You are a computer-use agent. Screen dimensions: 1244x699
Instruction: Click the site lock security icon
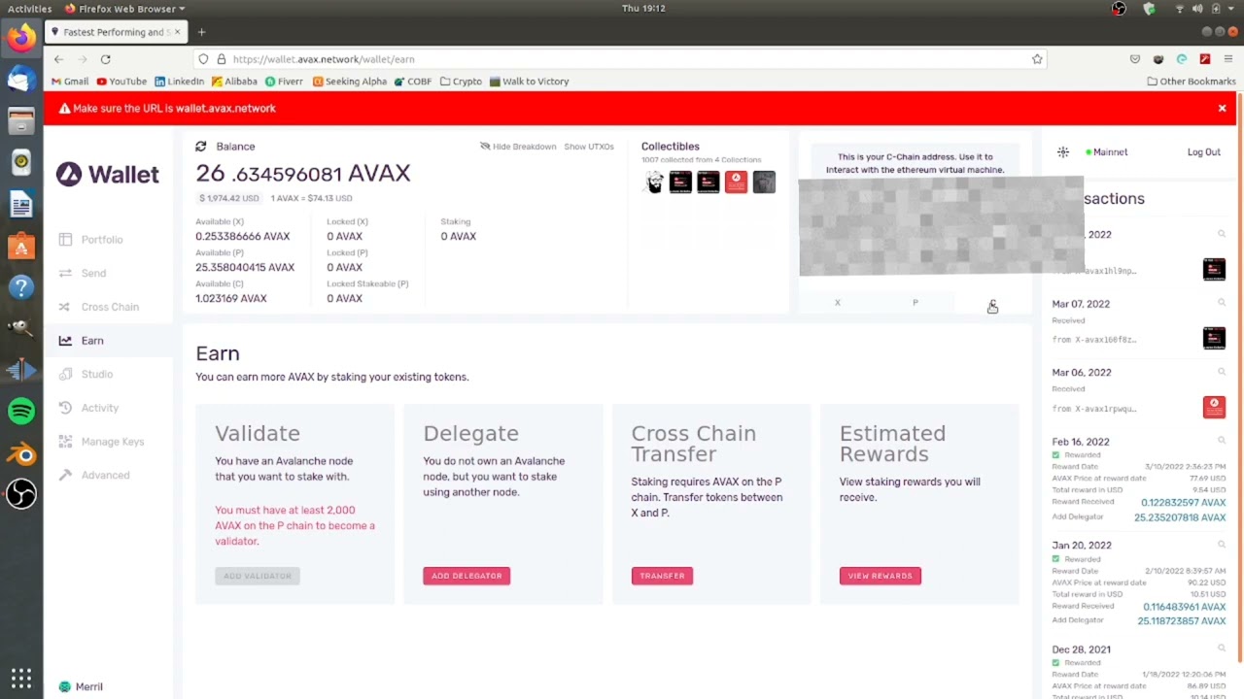click(x=222, y=59)
